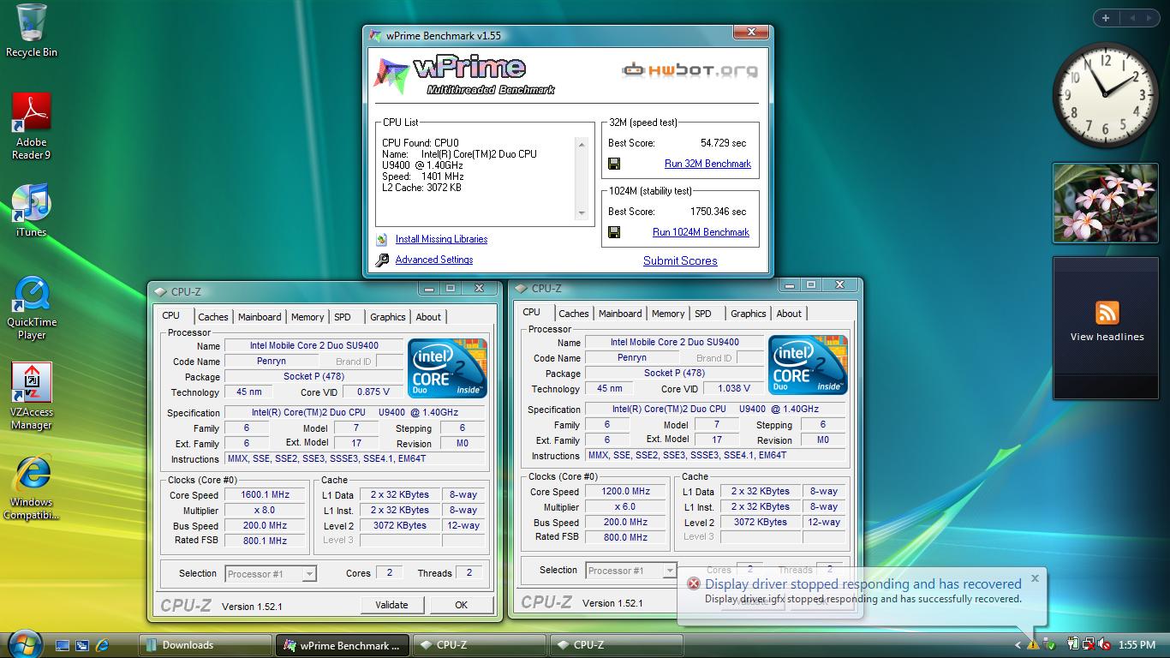Click the network tray icon with red X

[1088, 644]
